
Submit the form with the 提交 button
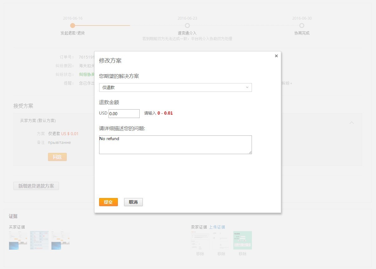[x=108, y=202]
